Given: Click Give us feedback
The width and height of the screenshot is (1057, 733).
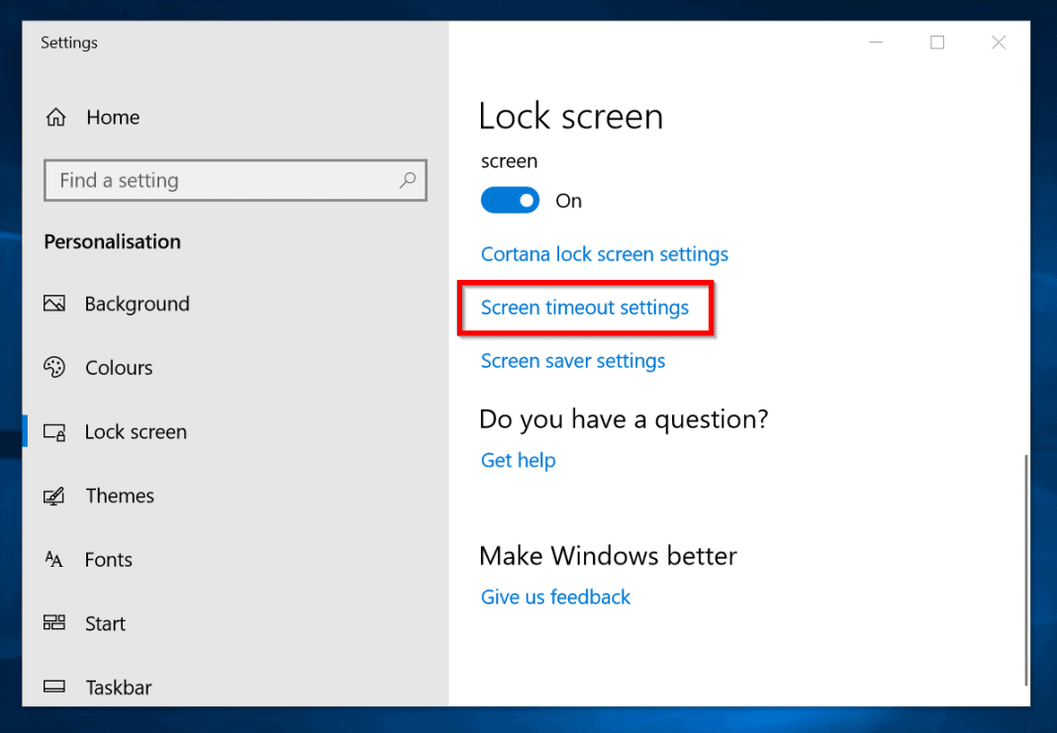Looking at the screenshot, I should [x=555, y=596].
